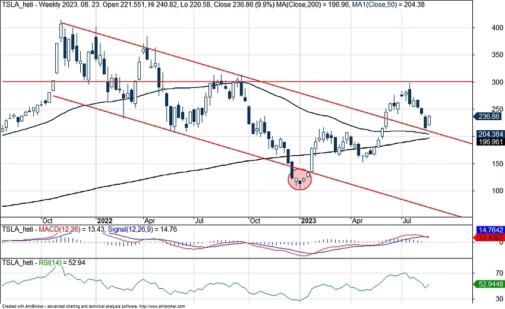Click the 400 price axis label
The width and height of the screenshot is (505, 309).
(497, 28)
